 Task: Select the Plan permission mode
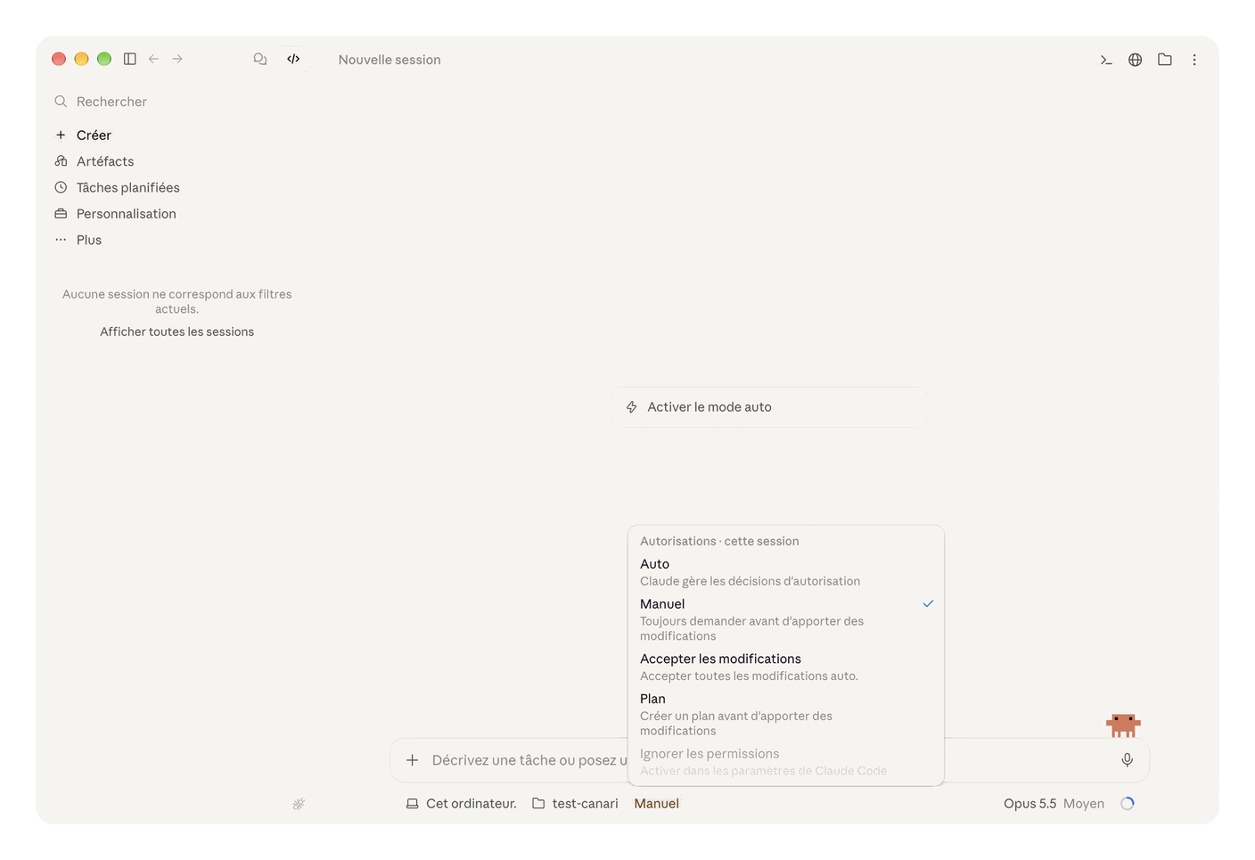coord(786,714)
